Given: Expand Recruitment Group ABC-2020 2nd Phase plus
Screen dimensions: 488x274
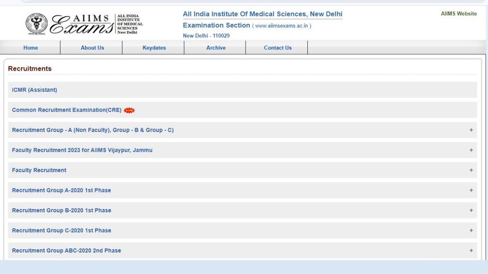Looking at the screenshot, I should (x=471, y=250).
